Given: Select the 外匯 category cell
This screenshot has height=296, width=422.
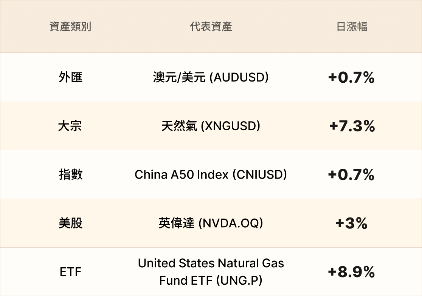Looking at the screenshot, I should [70, 77].
